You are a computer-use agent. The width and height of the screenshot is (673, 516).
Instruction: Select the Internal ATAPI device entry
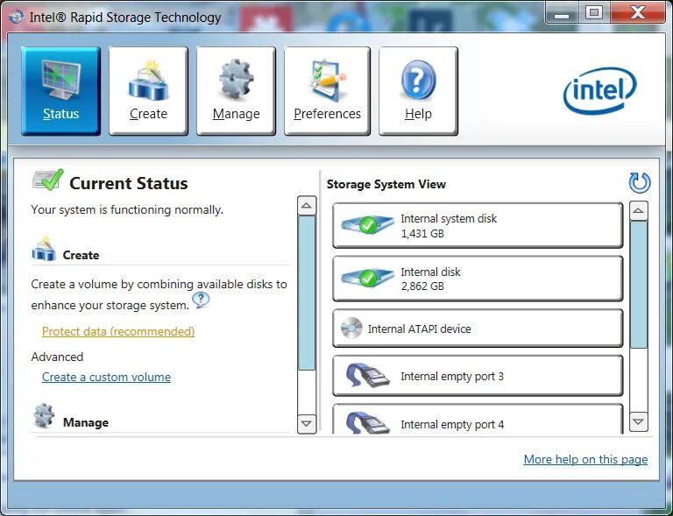(478, 329)
